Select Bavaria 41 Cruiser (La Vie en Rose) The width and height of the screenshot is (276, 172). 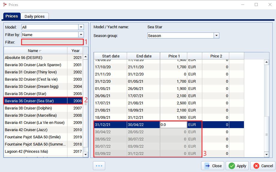pos(43,123)
